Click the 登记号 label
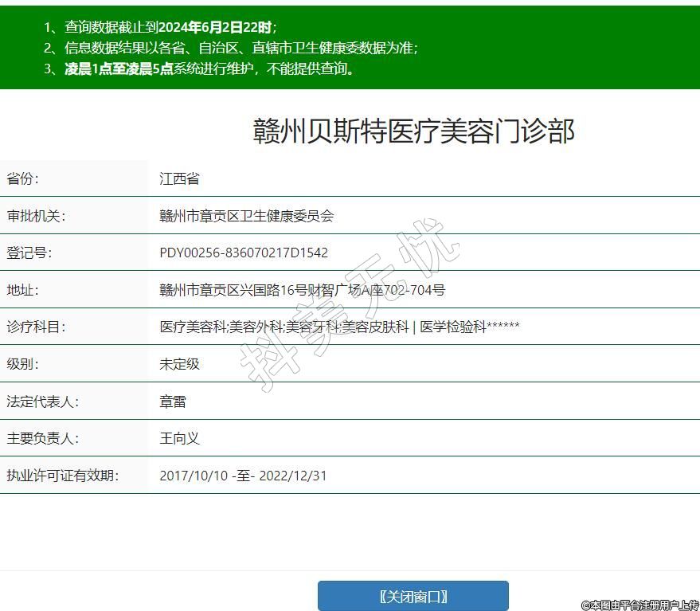700x611 pixels. [29, 253]
